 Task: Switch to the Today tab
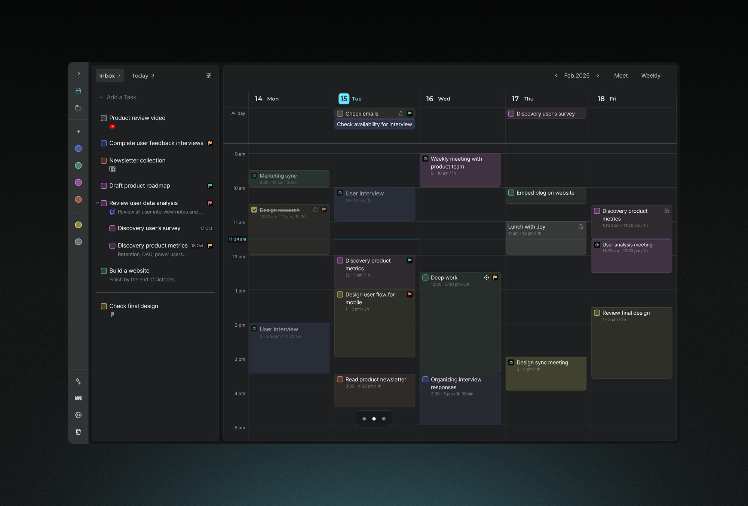coord(143,75)
